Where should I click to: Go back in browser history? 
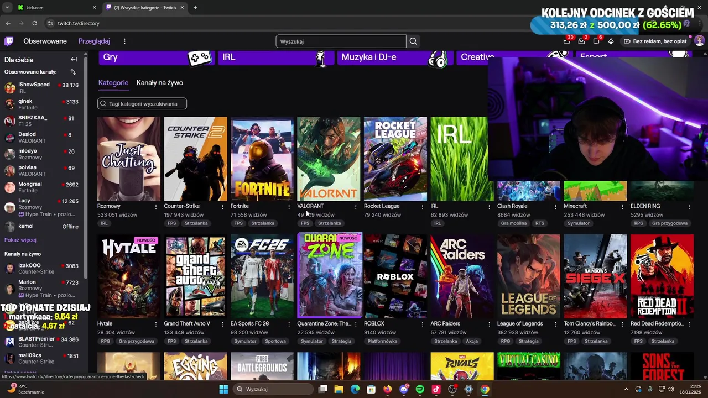point(8,23)
